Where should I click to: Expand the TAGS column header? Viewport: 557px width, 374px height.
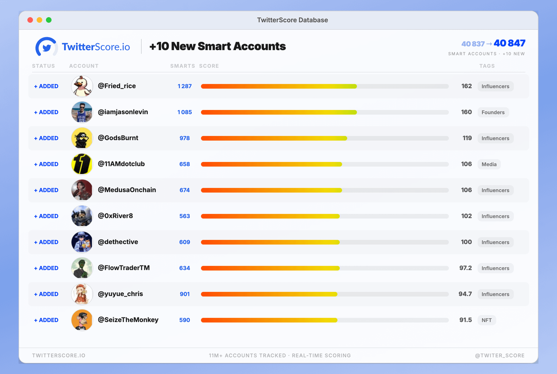[x=487, y=66]
